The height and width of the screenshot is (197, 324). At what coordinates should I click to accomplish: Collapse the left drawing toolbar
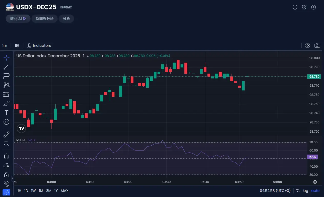pos(13,178)
